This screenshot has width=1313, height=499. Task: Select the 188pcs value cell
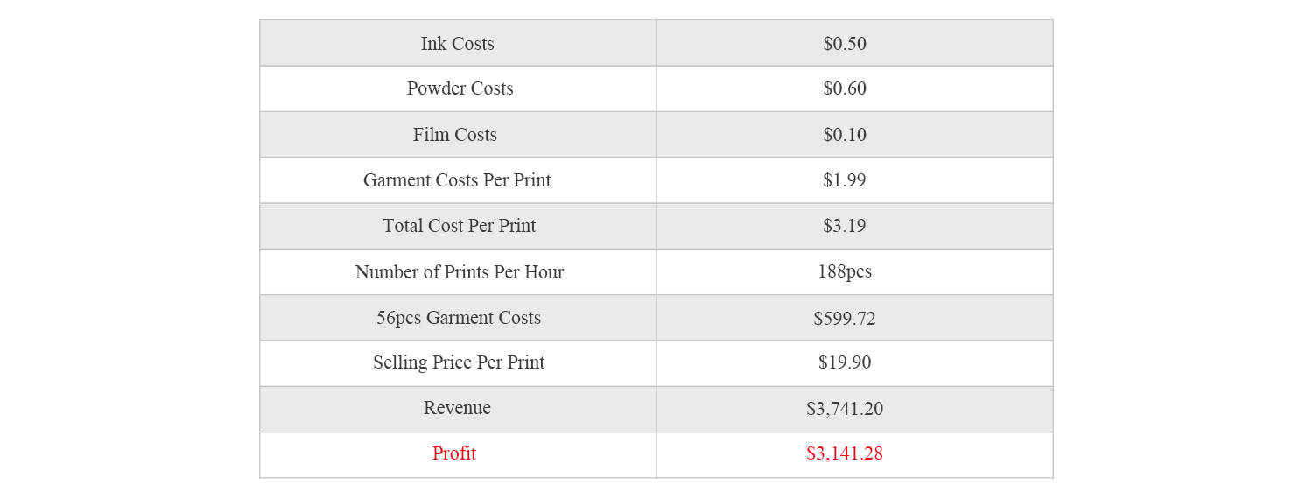pyautogui.click(x=845, y=272)
